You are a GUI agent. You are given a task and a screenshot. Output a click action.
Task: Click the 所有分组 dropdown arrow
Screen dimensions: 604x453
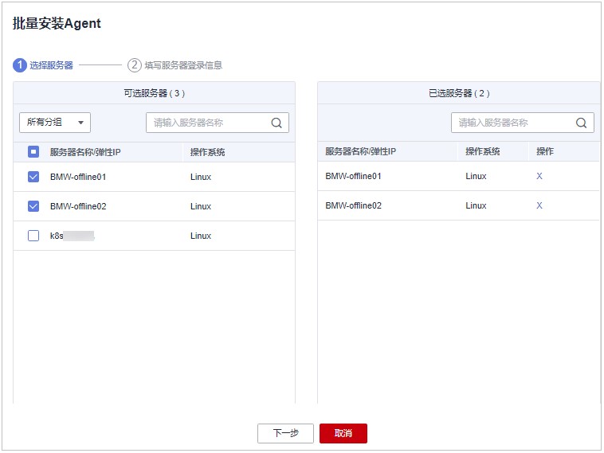coord(80,123)
